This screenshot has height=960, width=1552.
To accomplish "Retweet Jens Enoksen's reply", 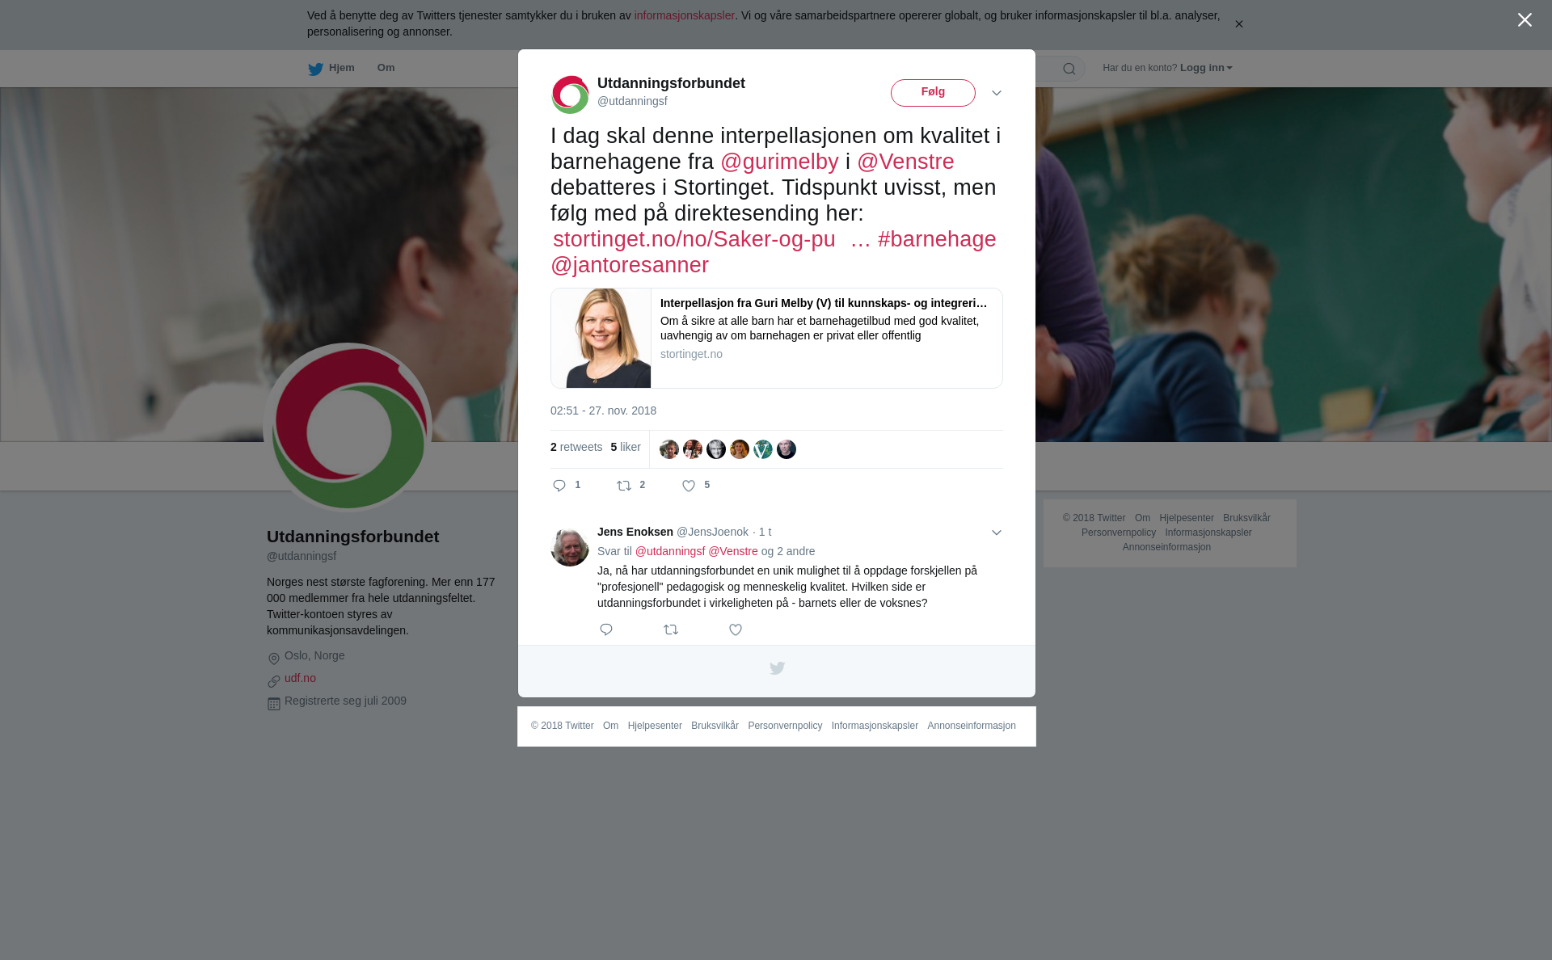I will tap(671, 629).
